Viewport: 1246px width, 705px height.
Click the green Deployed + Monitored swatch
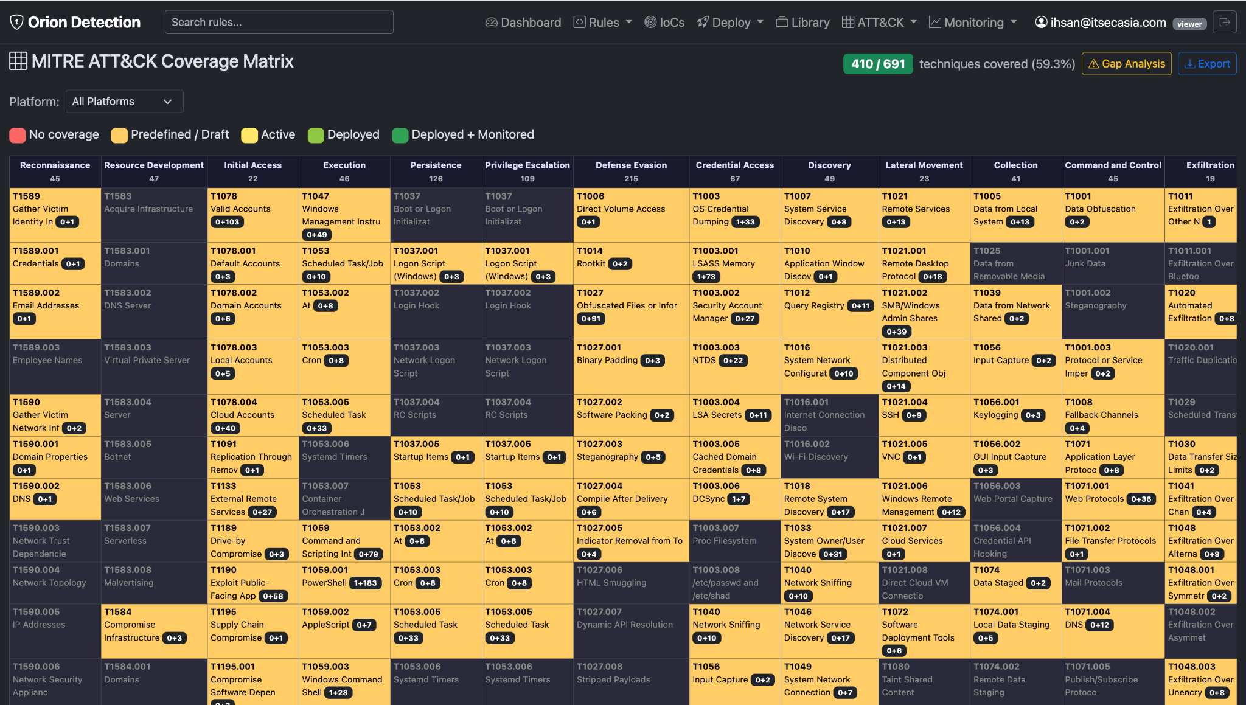[400, 135]
